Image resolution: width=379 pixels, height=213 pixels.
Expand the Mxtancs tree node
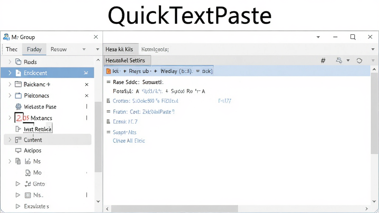click(10, 118)
